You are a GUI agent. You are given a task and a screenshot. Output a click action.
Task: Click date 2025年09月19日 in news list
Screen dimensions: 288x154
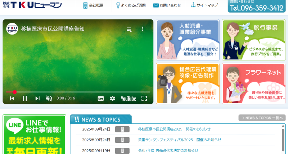tap(96, 150)
